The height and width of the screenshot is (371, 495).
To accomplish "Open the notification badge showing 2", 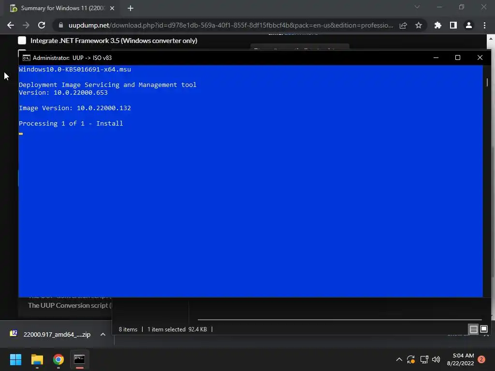I will (x=481, y=359).
